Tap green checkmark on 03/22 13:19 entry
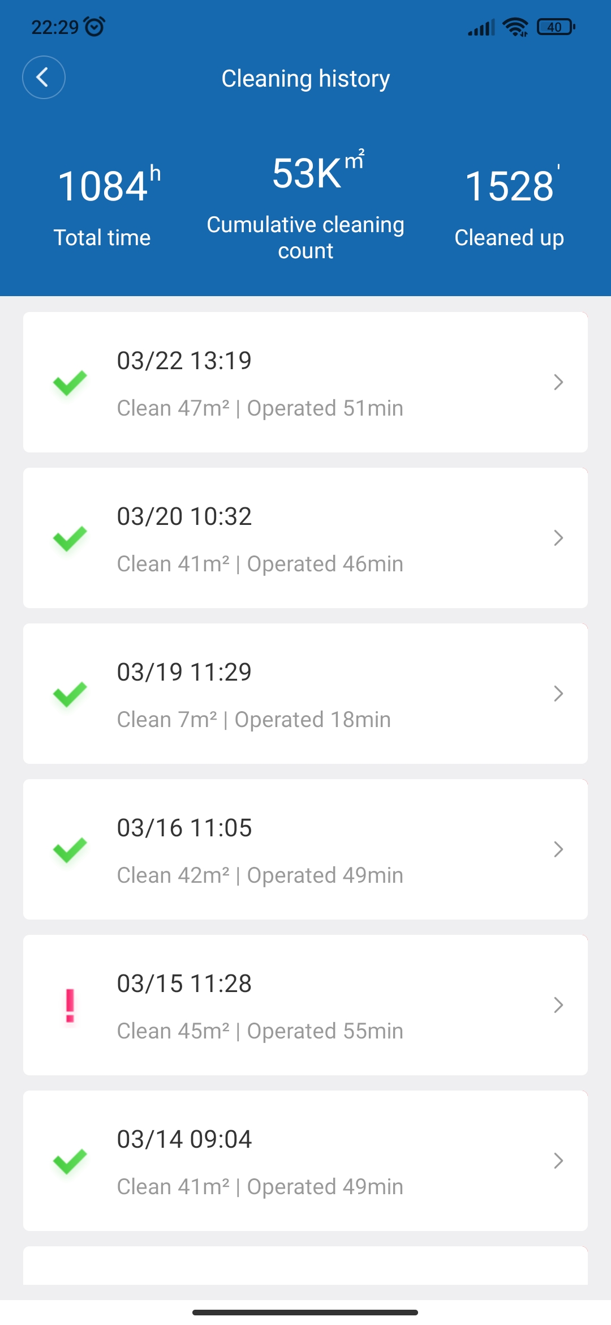611x1325 pixels. (70, 383)
